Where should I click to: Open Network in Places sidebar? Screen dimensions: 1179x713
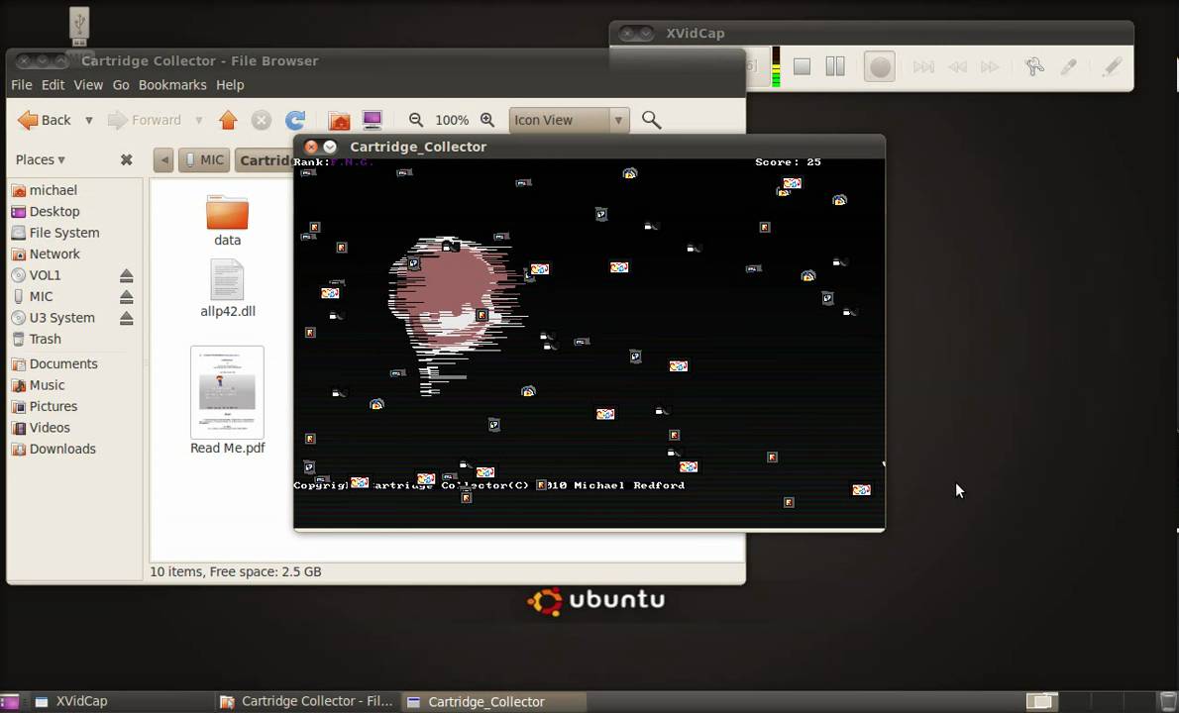click(x=47, y=254)
